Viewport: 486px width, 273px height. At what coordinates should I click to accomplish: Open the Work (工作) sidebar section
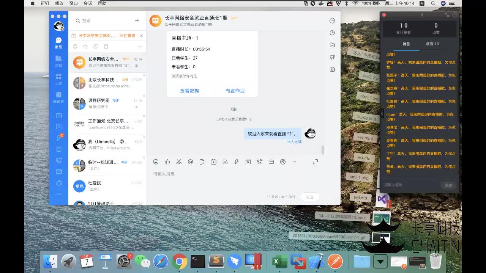point(58,79)
